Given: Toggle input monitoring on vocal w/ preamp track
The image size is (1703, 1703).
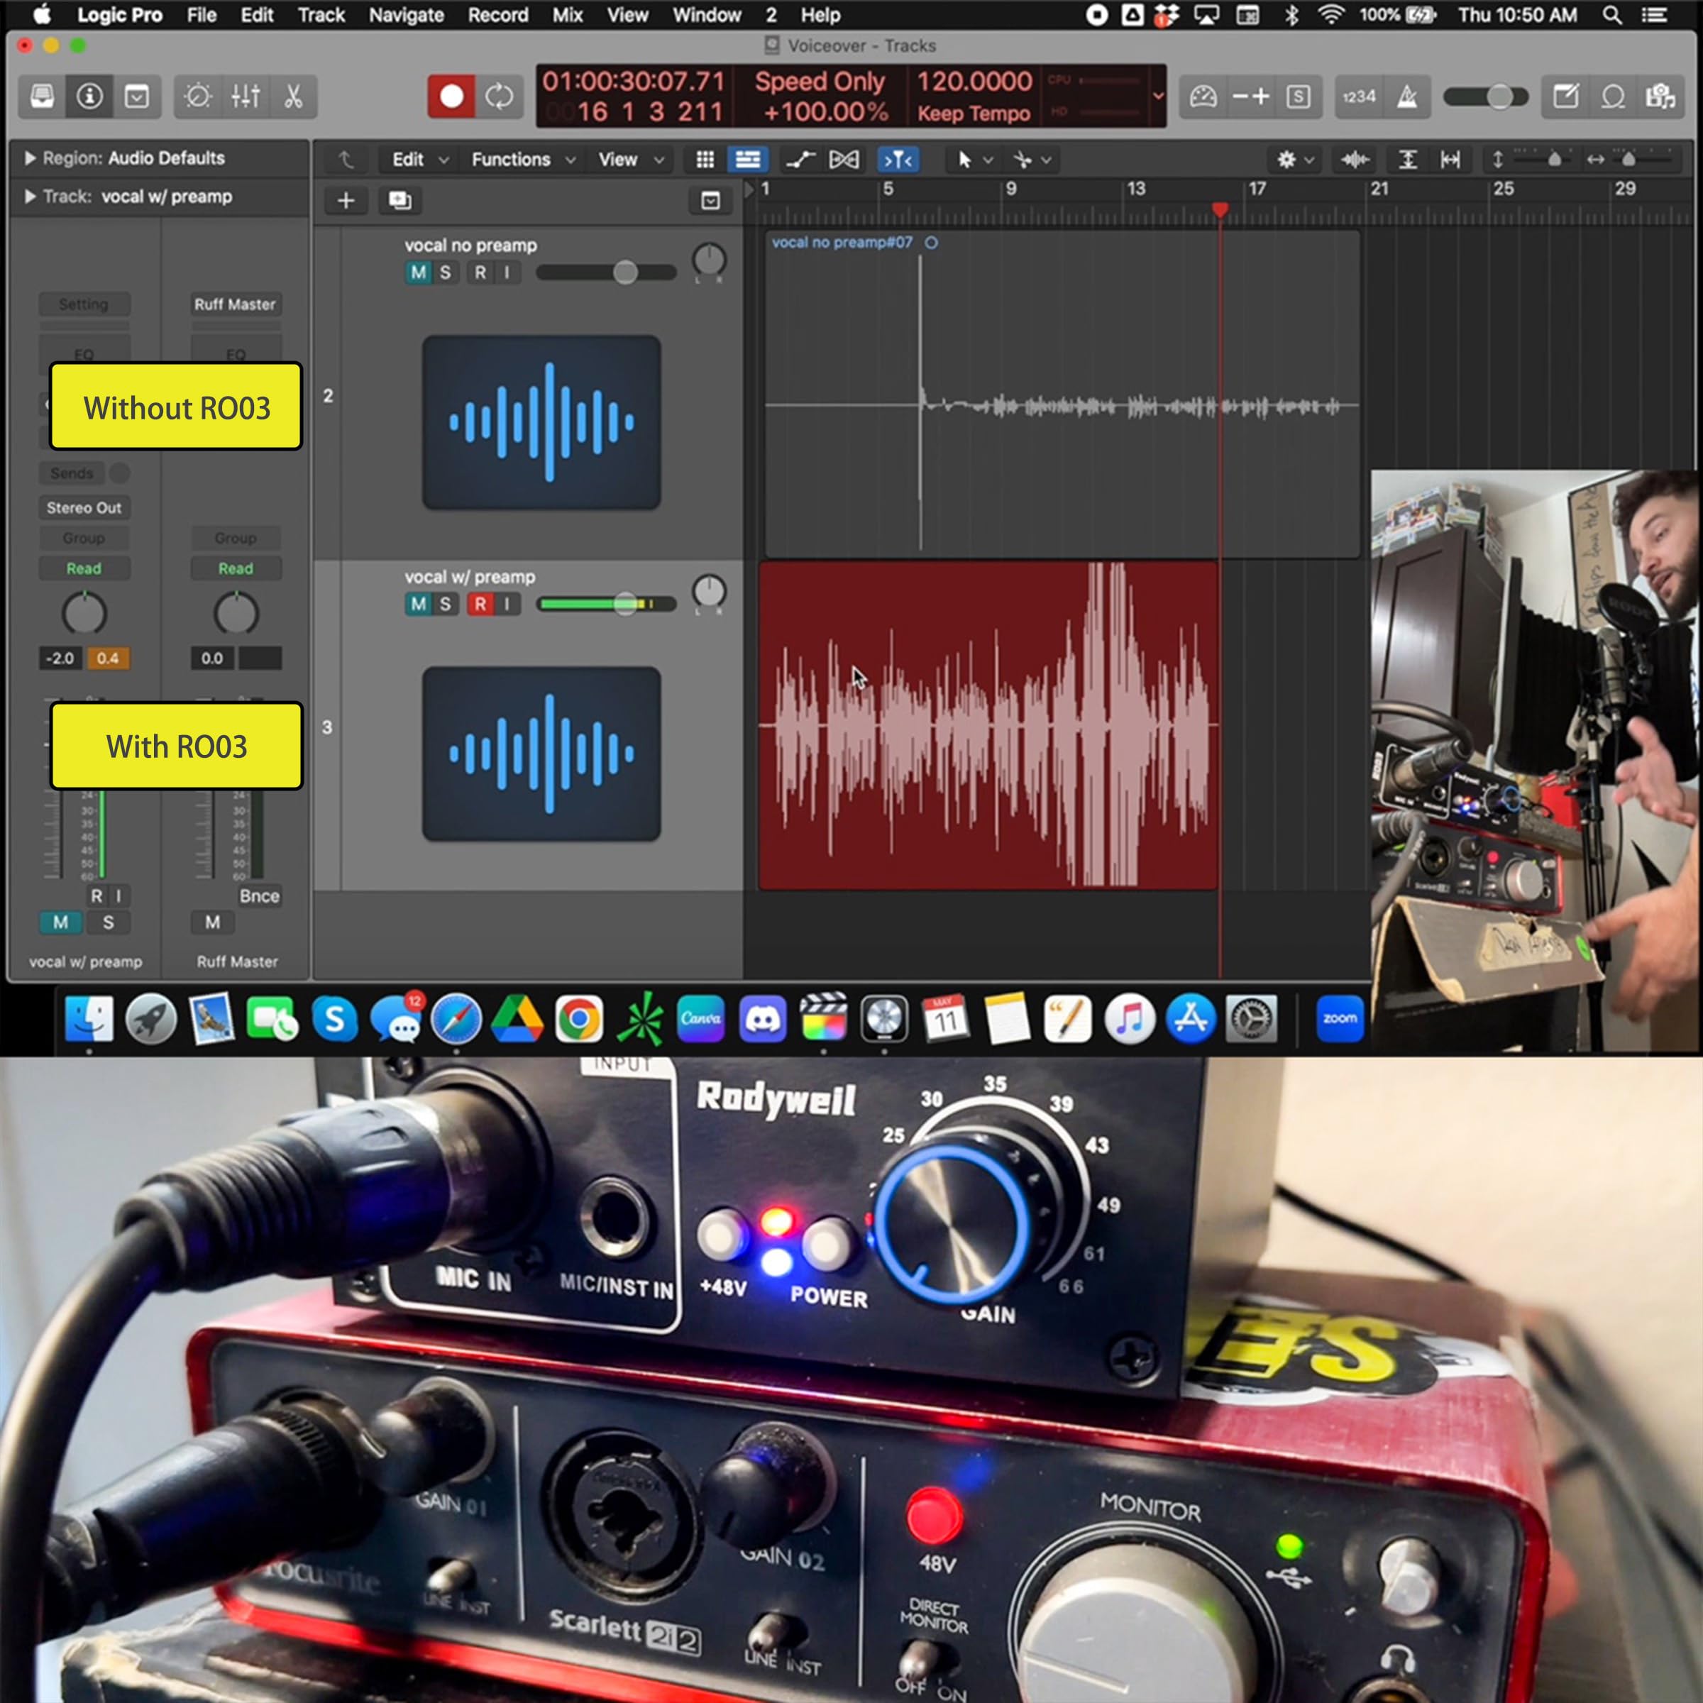Looking at the screenshot, I should click(507, 604).
